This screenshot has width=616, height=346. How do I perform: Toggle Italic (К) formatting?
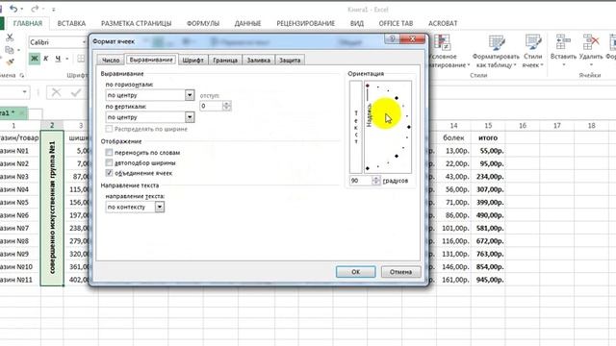click(x=45, y=59)
